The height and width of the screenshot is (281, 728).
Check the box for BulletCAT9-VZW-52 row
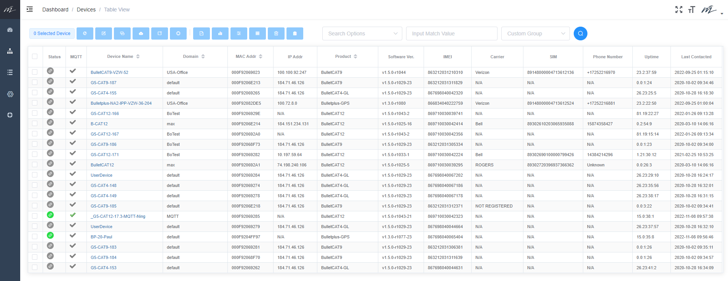pos(35,72)
